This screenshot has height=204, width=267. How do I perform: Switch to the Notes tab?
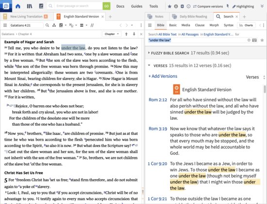[x=159, y=17]
